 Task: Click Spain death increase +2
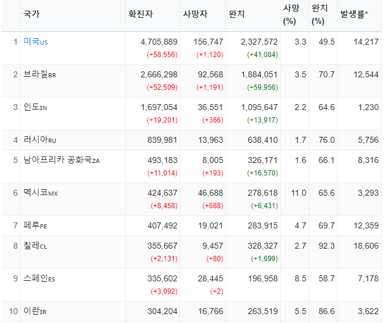[217, 291]
